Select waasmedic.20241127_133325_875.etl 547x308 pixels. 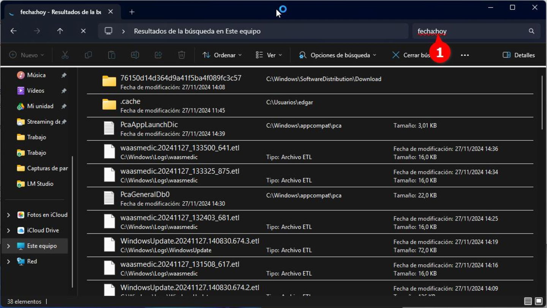[x=310, y=175]
